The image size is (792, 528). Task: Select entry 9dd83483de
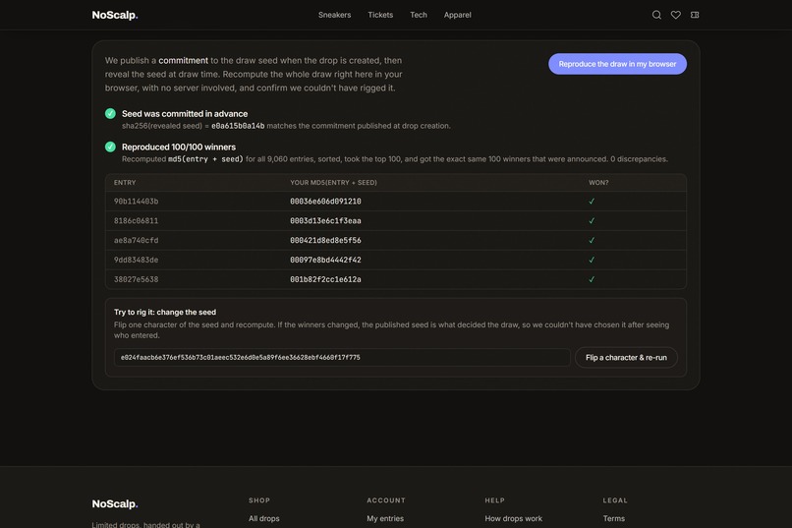pos(136,260)
